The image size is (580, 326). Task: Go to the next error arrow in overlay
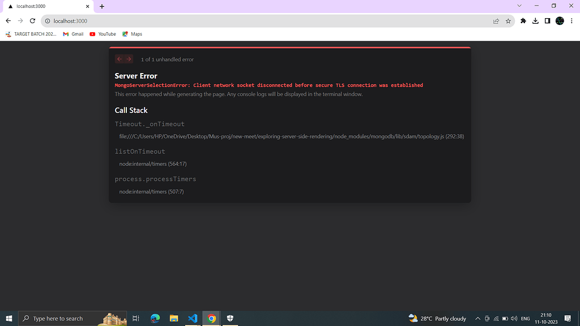tap(129, 59)
